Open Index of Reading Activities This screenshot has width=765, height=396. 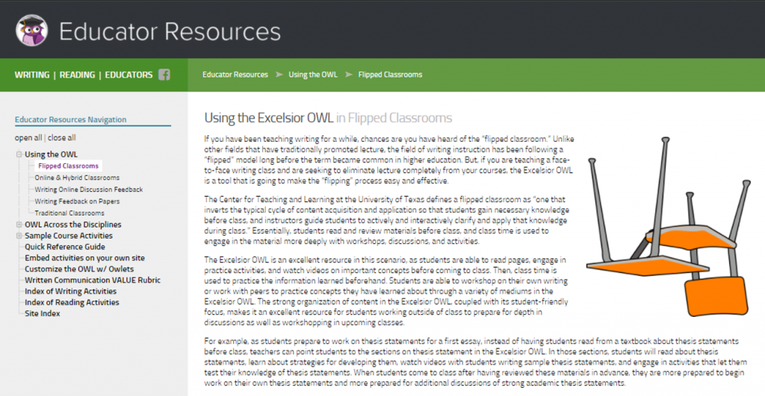(72, 303)
